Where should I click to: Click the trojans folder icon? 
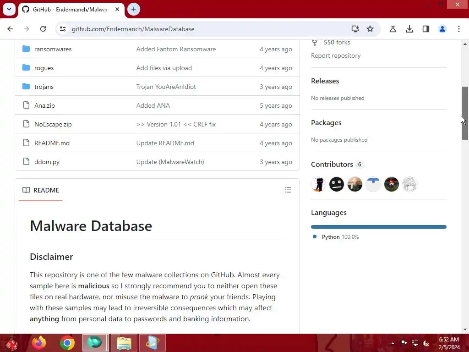pyautogui.click(x=26, y=87)
